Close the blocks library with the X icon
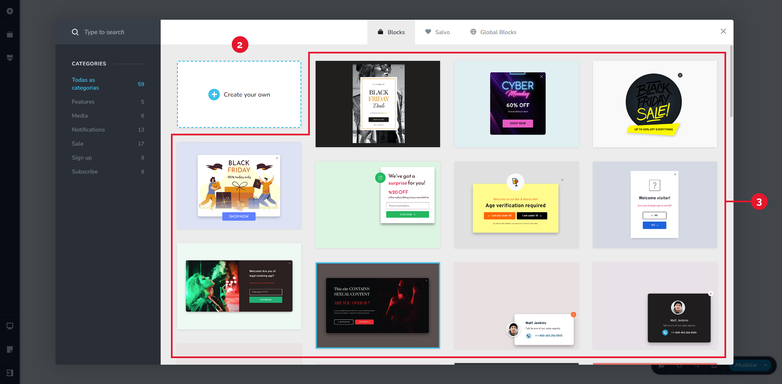Image resolution: width=782 pixels, height=384 pixels. point(723,32)
